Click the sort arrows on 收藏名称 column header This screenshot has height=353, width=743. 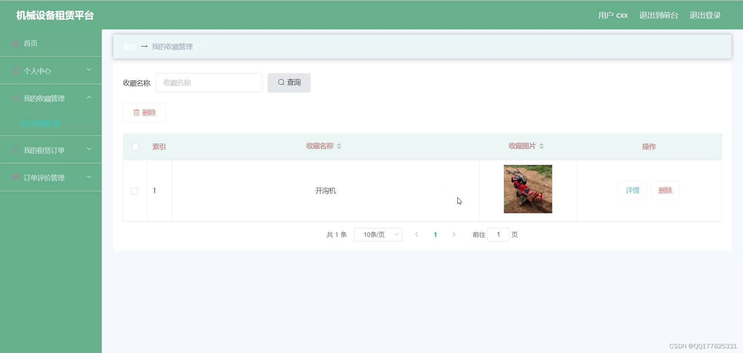339,146
